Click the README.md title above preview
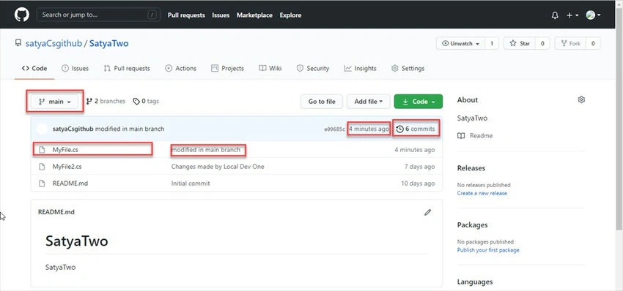Screen dimensions: 623x291 [56, 212]
